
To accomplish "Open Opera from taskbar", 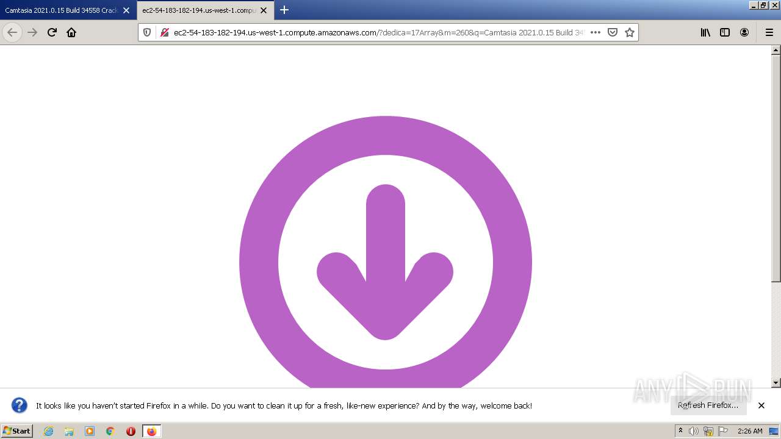I will 131,431.
